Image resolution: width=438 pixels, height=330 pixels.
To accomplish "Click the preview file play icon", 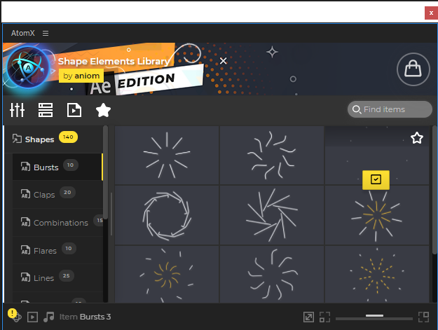I will click(74, 110).
